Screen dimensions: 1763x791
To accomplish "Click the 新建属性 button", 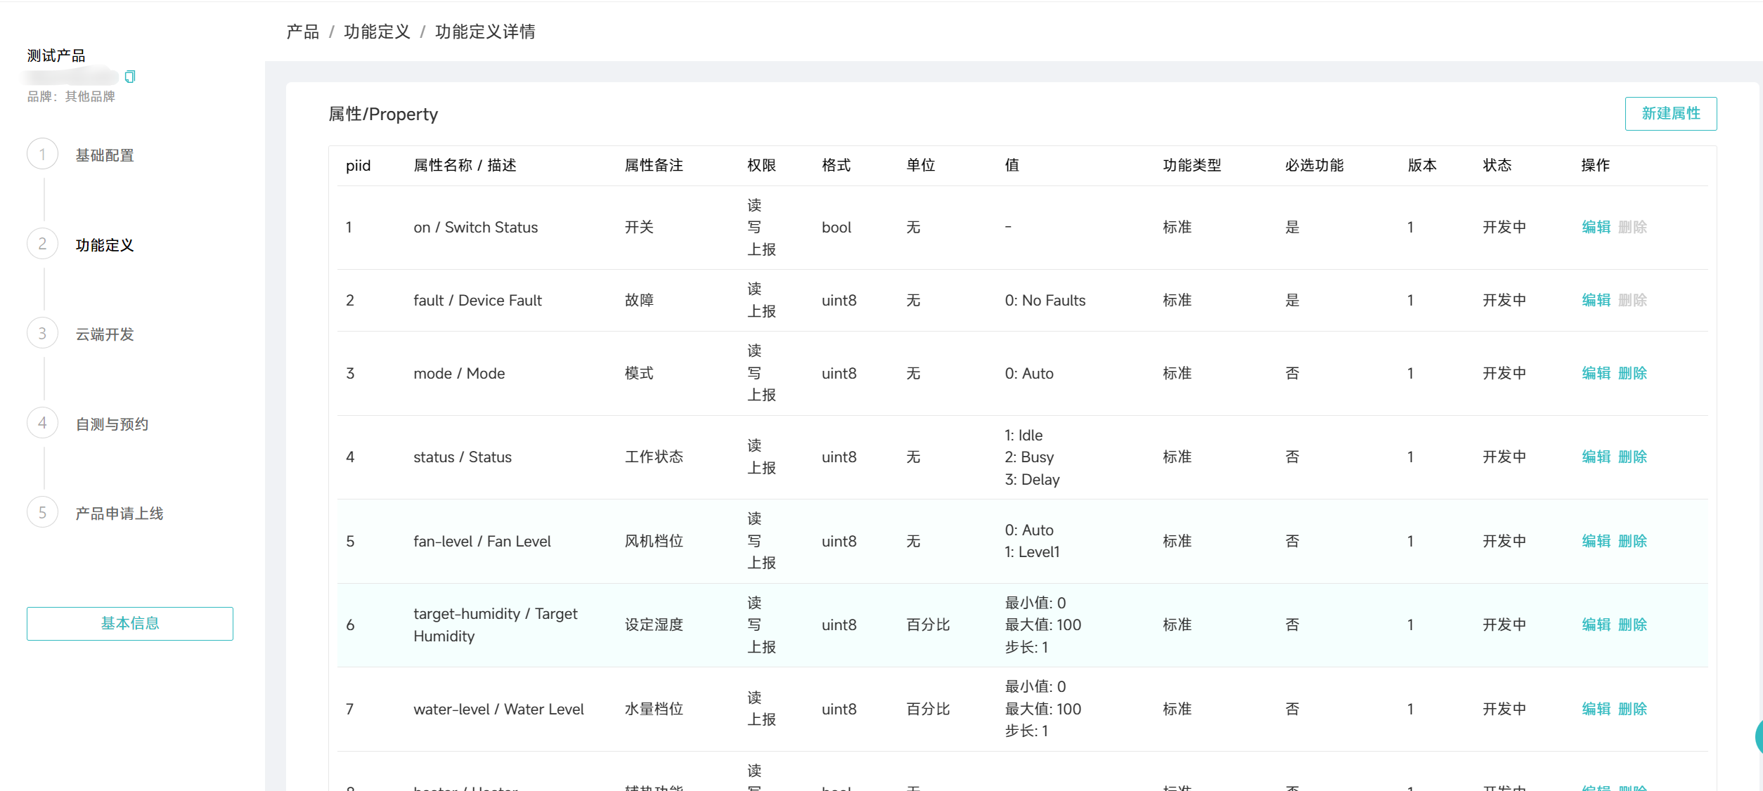I will coord(1671,114).
